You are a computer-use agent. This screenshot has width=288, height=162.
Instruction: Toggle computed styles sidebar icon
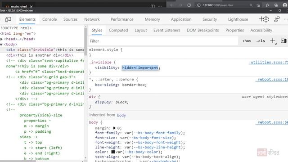(283, 41)
